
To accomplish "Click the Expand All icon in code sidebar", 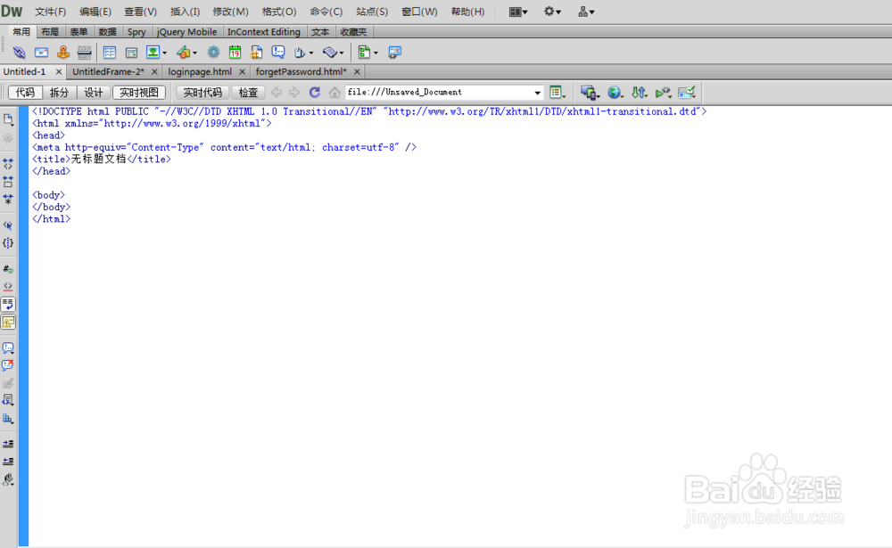I will coord(8,200).
